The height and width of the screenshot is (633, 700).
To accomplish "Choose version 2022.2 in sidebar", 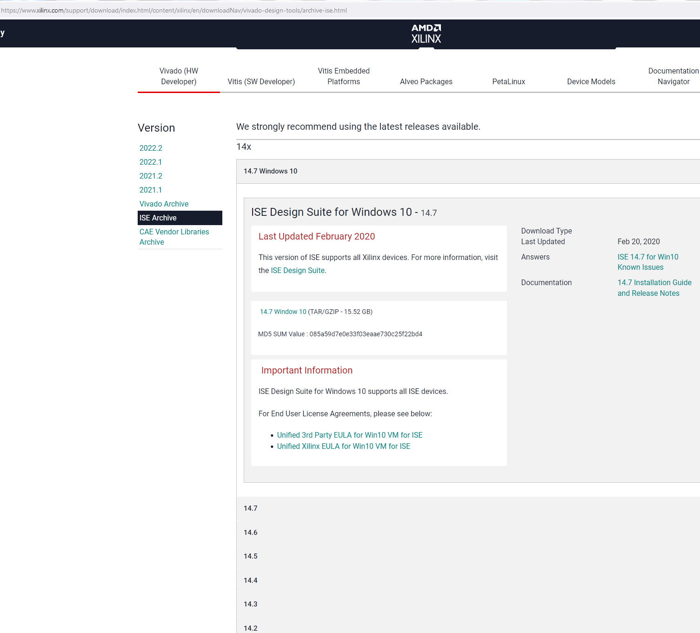I will pyautogui.click(x=151, y=148).
